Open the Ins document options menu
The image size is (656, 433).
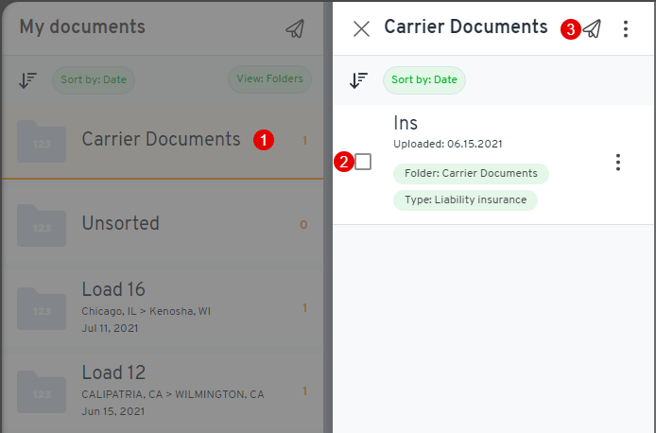(618, 163)
